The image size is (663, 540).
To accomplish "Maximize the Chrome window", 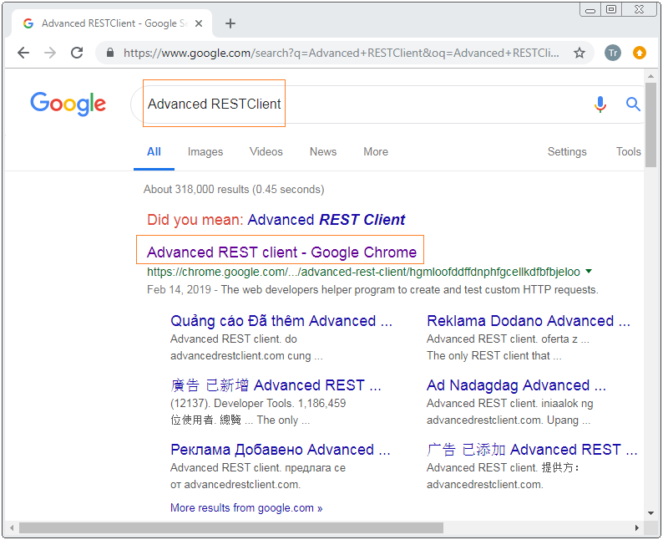I will point(611,9).
